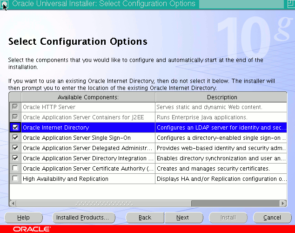
Task: Click the Help button
Action: (24, 218)
